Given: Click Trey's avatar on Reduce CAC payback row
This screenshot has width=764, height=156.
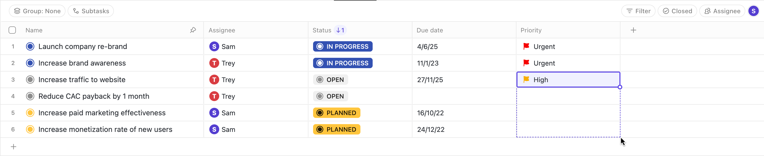Looking at the screenshot, I should [x=214, y=96].
